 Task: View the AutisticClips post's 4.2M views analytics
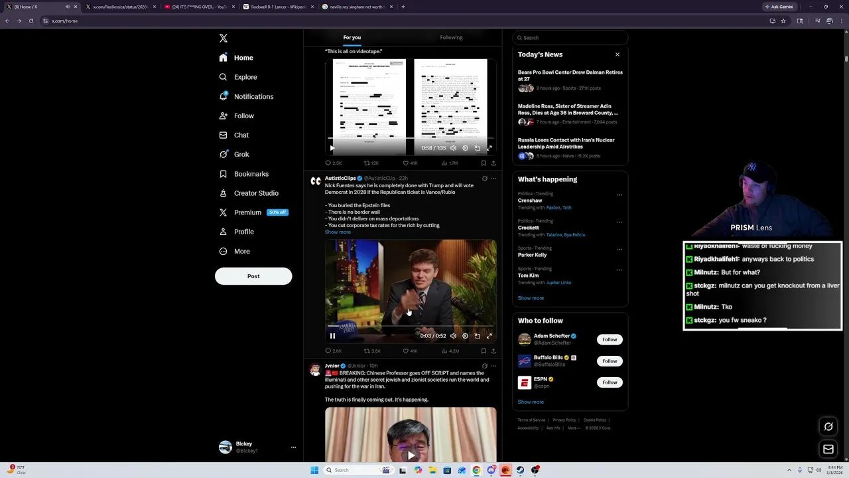click(x=450, y=351)
